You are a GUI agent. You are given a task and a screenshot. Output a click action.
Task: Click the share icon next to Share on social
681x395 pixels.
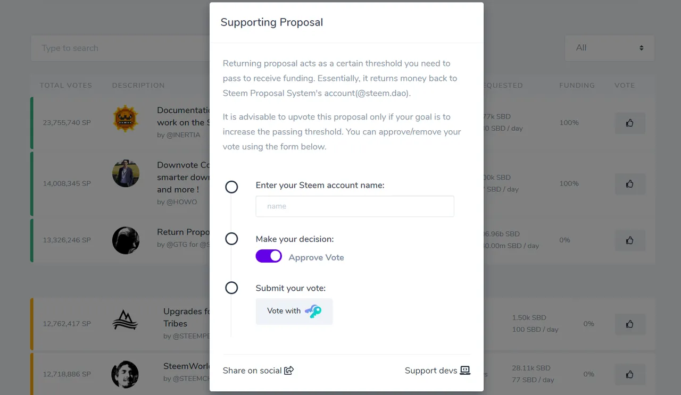click(x=289, y=371)
